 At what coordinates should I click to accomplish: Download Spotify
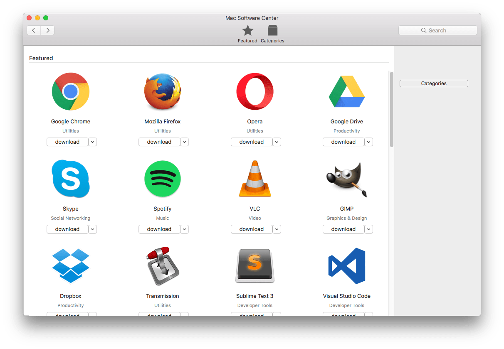(159, 229)
